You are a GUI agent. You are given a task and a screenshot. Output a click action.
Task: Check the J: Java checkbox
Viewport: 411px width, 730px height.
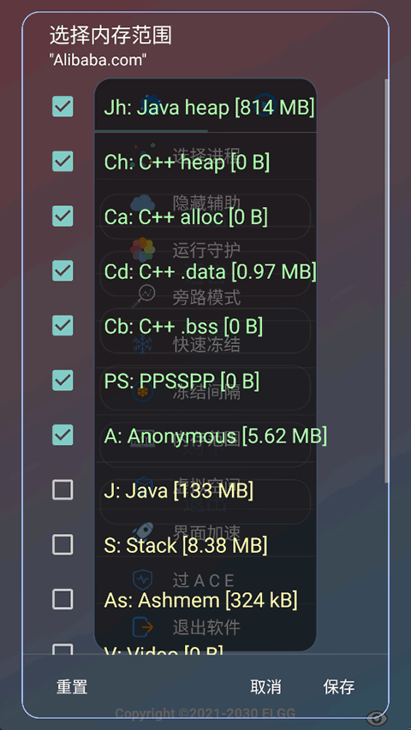(x=63, y=490)
